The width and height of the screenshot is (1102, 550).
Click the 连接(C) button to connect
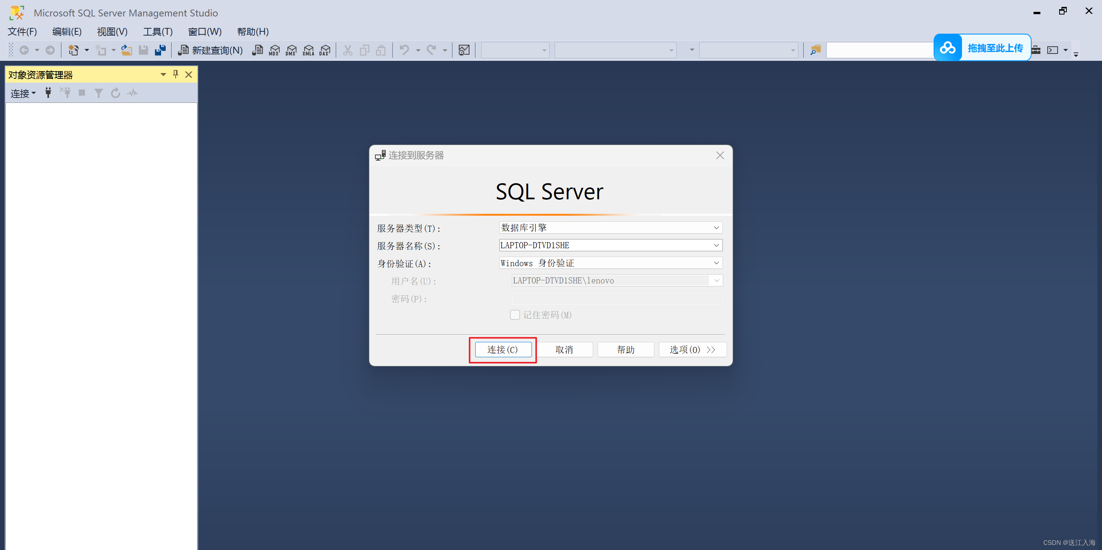click(503, 350)
